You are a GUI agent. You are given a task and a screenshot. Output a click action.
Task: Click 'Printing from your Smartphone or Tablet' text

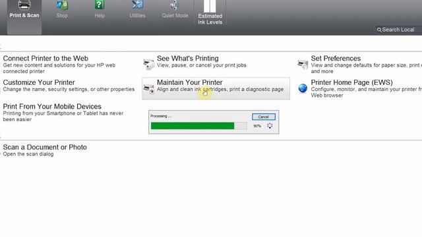(x=63, y=117)
